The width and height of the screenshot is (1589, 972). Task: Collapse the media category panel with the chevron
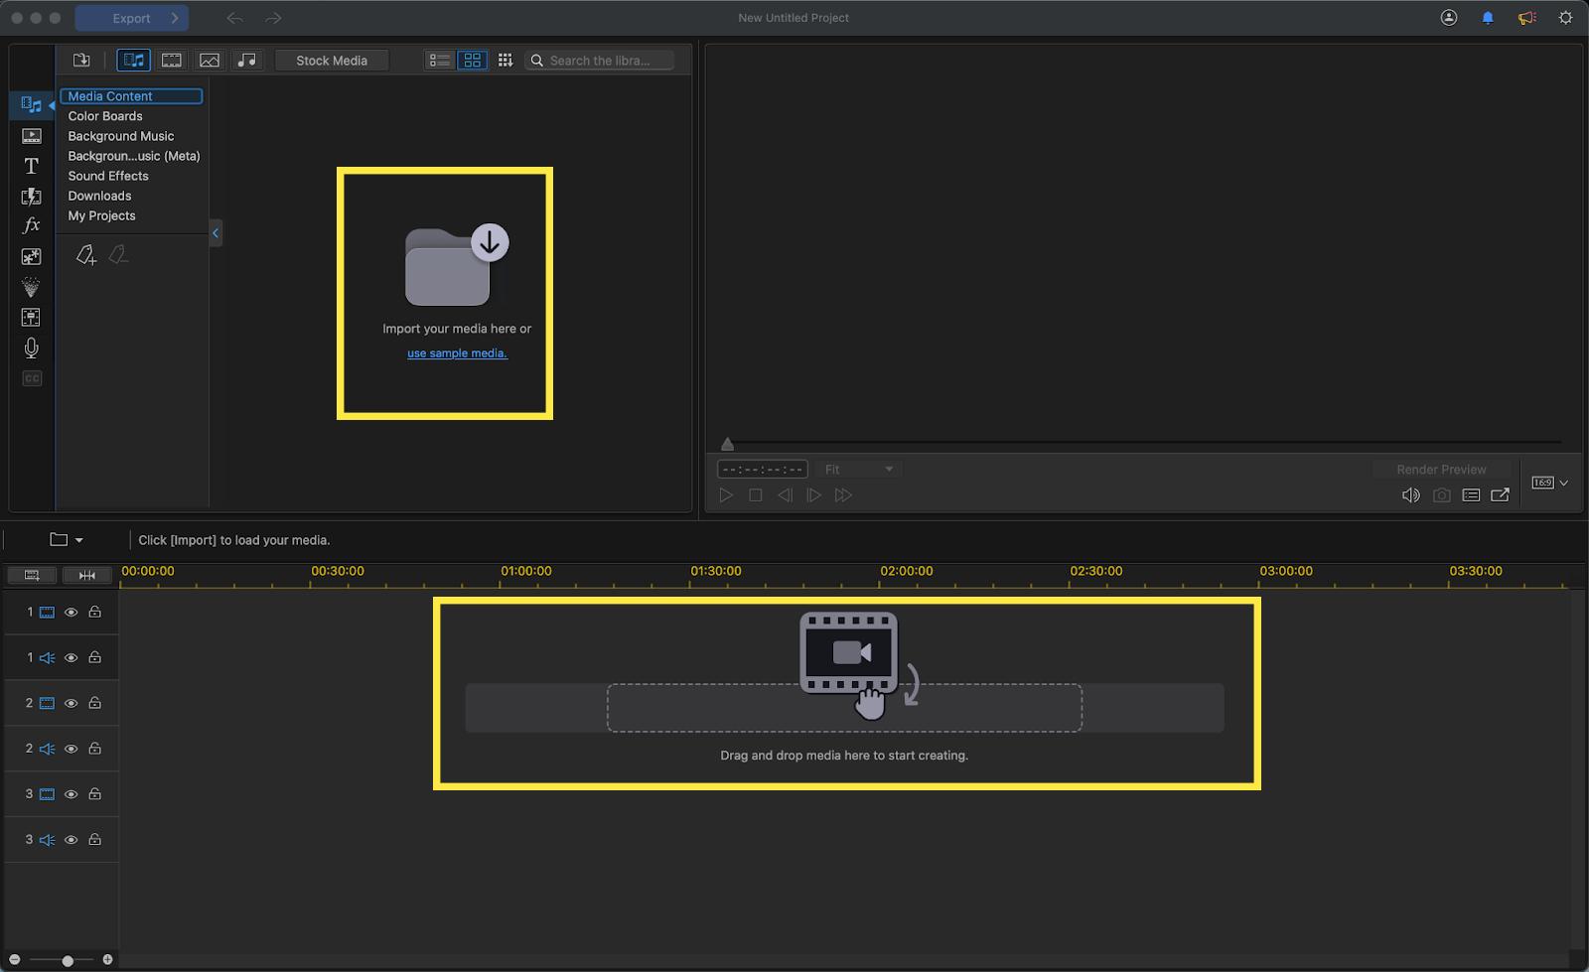[x=216, y=232]
